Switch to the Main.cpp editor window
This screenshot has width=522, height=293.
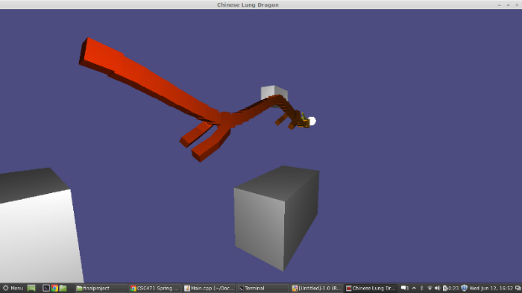click(209, 289)
